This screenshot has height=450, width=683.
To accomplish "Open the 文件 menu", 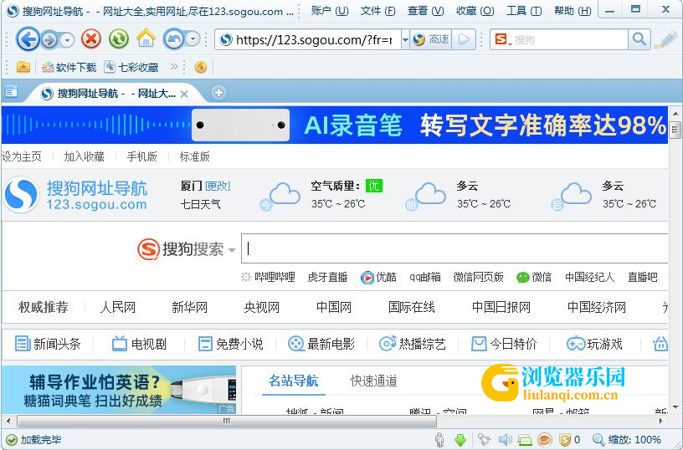I will [x=377, y=10].
